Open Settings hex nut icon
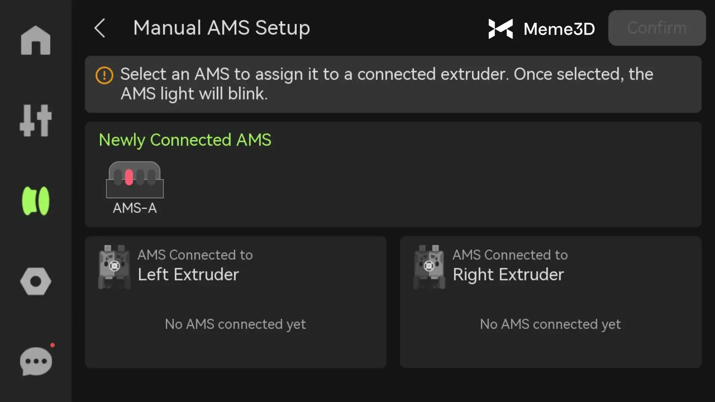715x402 pixels. click(x=36, y=281)
